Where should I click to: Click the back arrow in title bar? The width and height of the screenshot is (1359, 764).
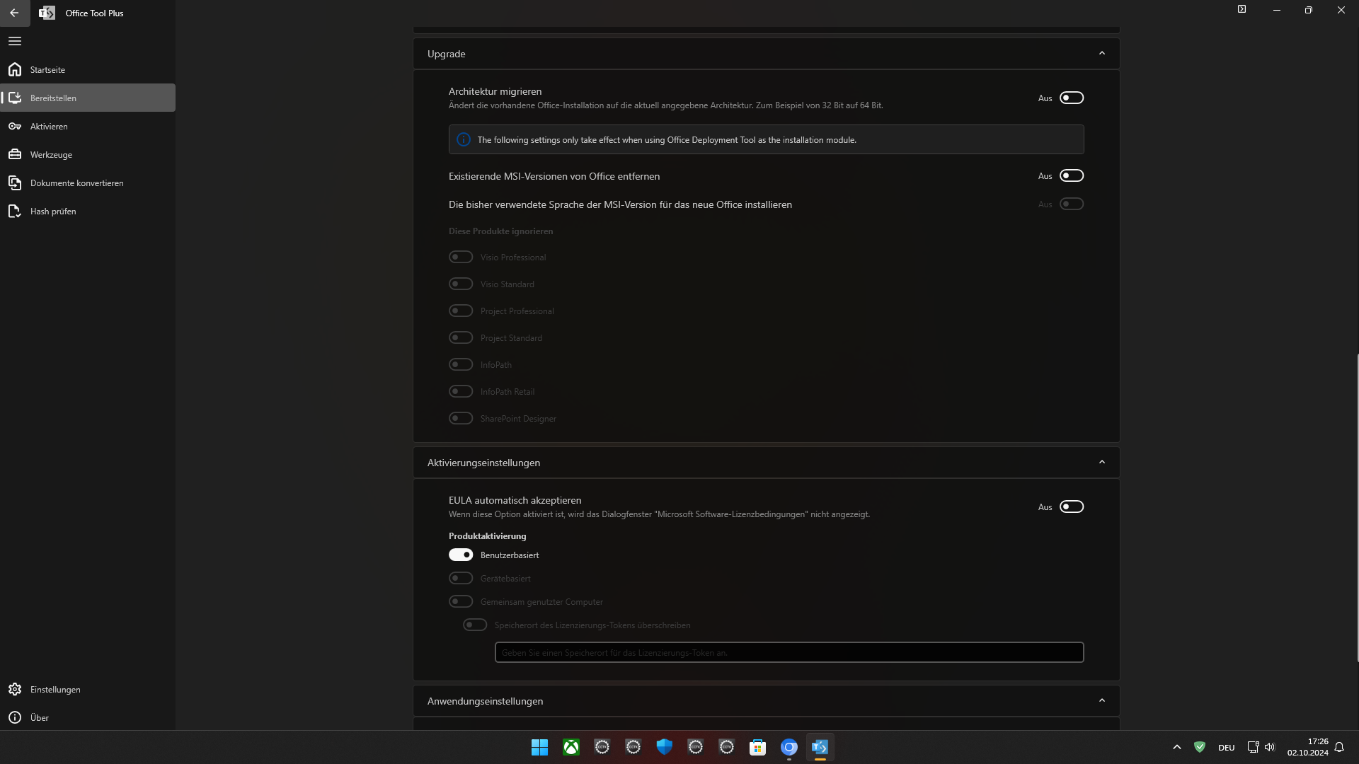tap(14, 13)
